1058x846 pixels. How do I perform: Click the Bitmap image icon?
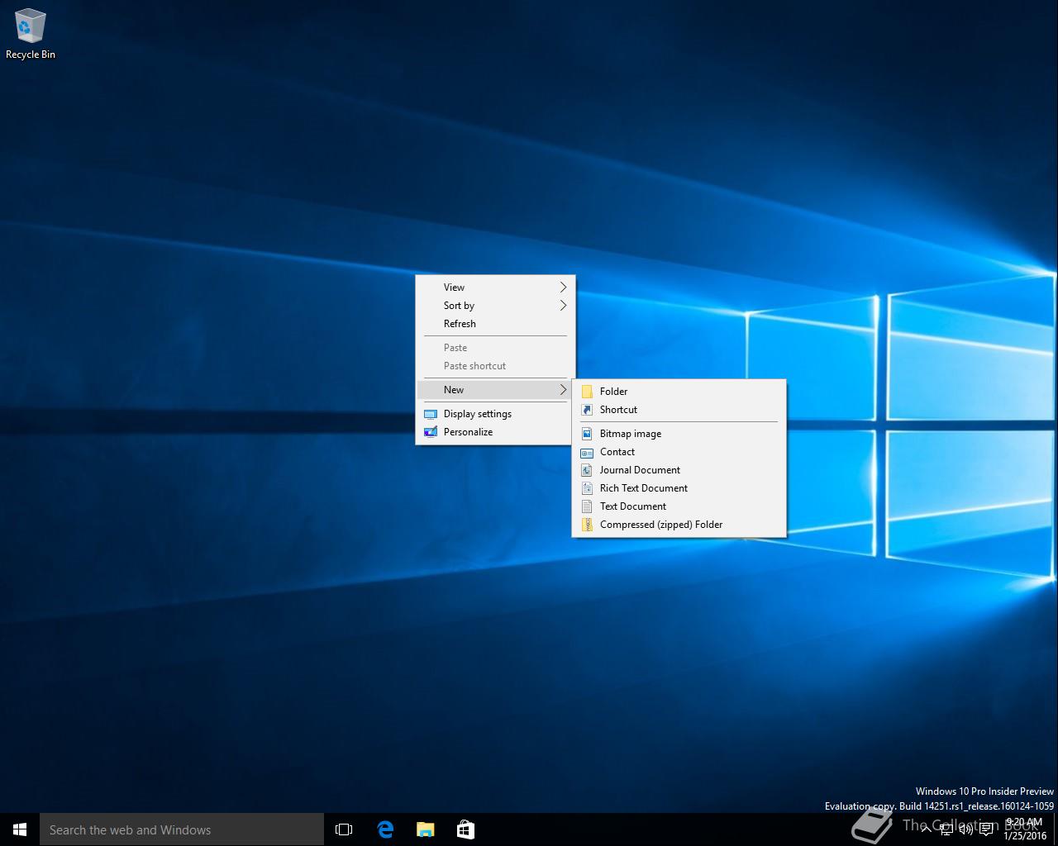tap(587, 434)
